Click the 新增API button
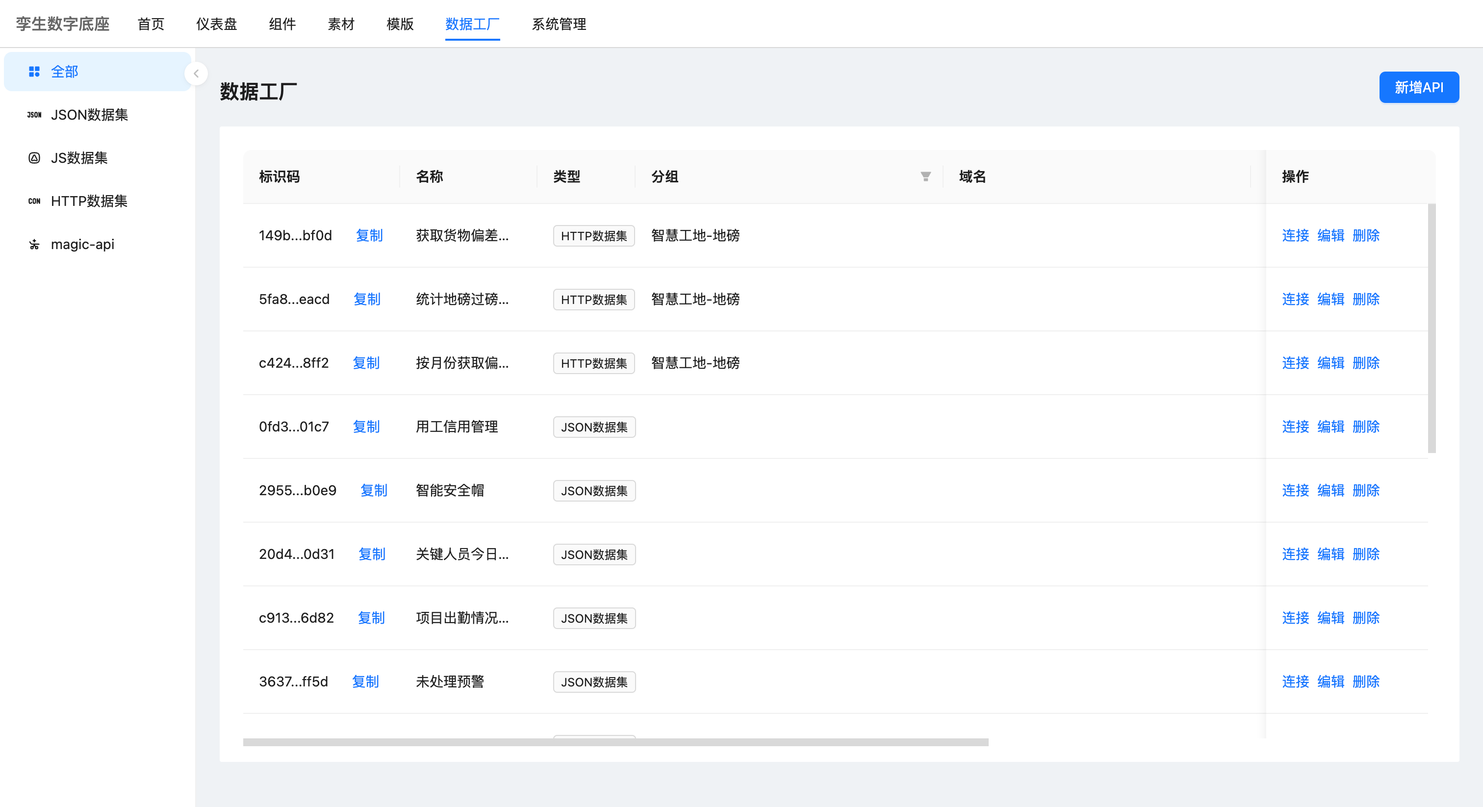1483x807 pixels. point(1419,87)
